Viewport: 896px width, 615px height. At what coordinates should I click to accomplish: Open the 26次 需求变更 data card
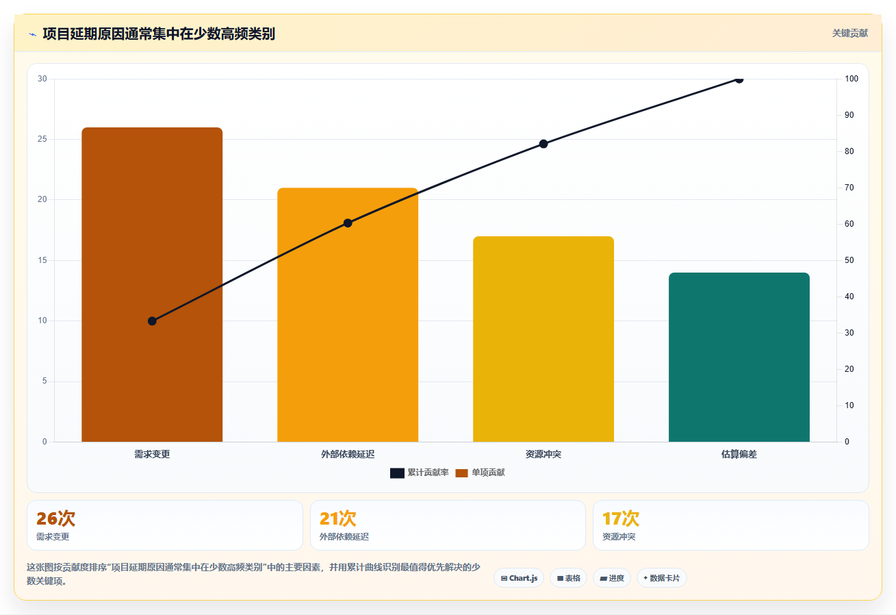tap(165, 525)
